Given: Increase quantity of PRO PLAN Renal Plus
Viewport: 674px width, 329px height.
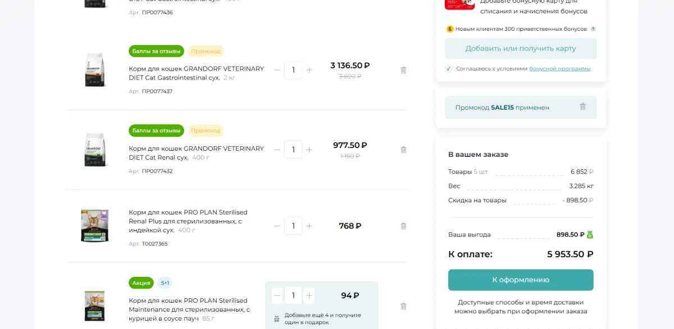Looking at the screenshot, I should [x=309, y=226].
